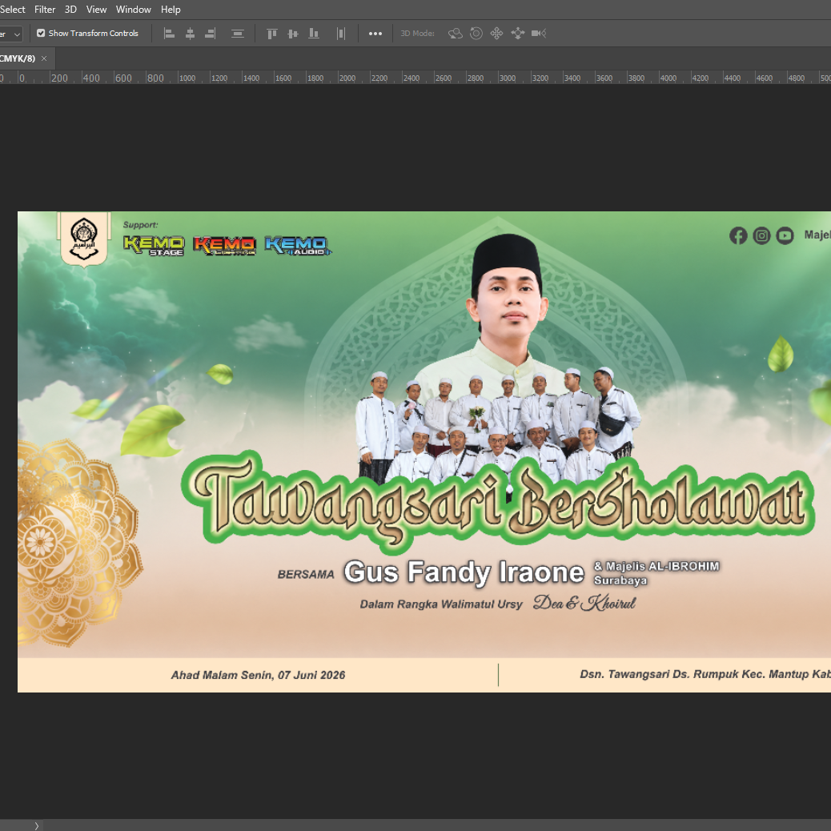Click the Dsn. Tawangsari Ds. Rumpuk address text
The height and width of the screenshot is (831, 831).
click(x=705, y=674)
